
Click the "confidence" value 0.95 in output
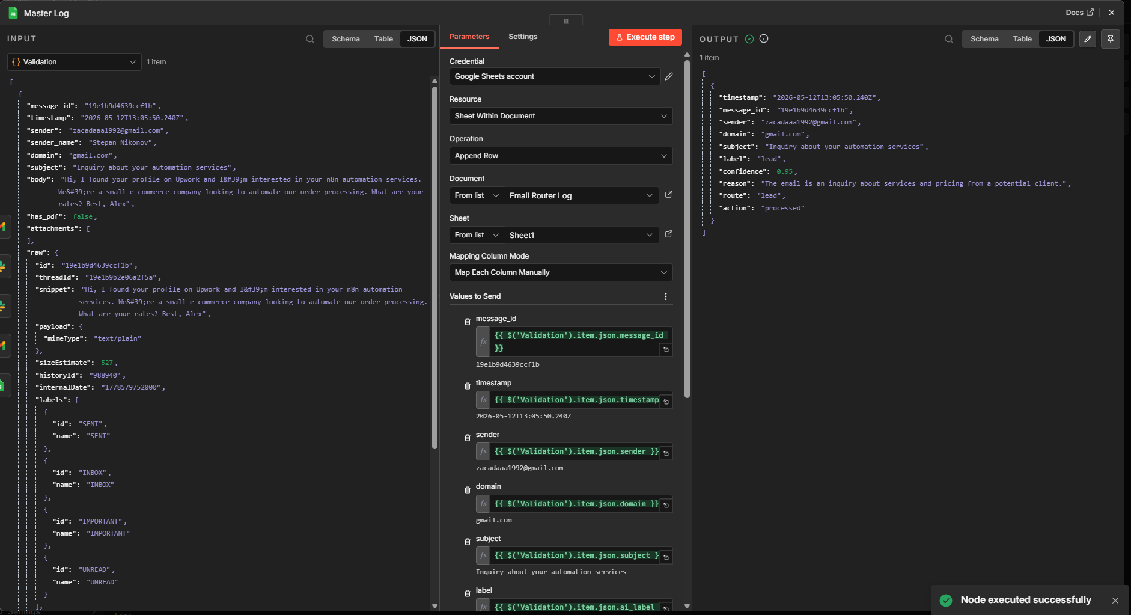click(x=784, y=171)
